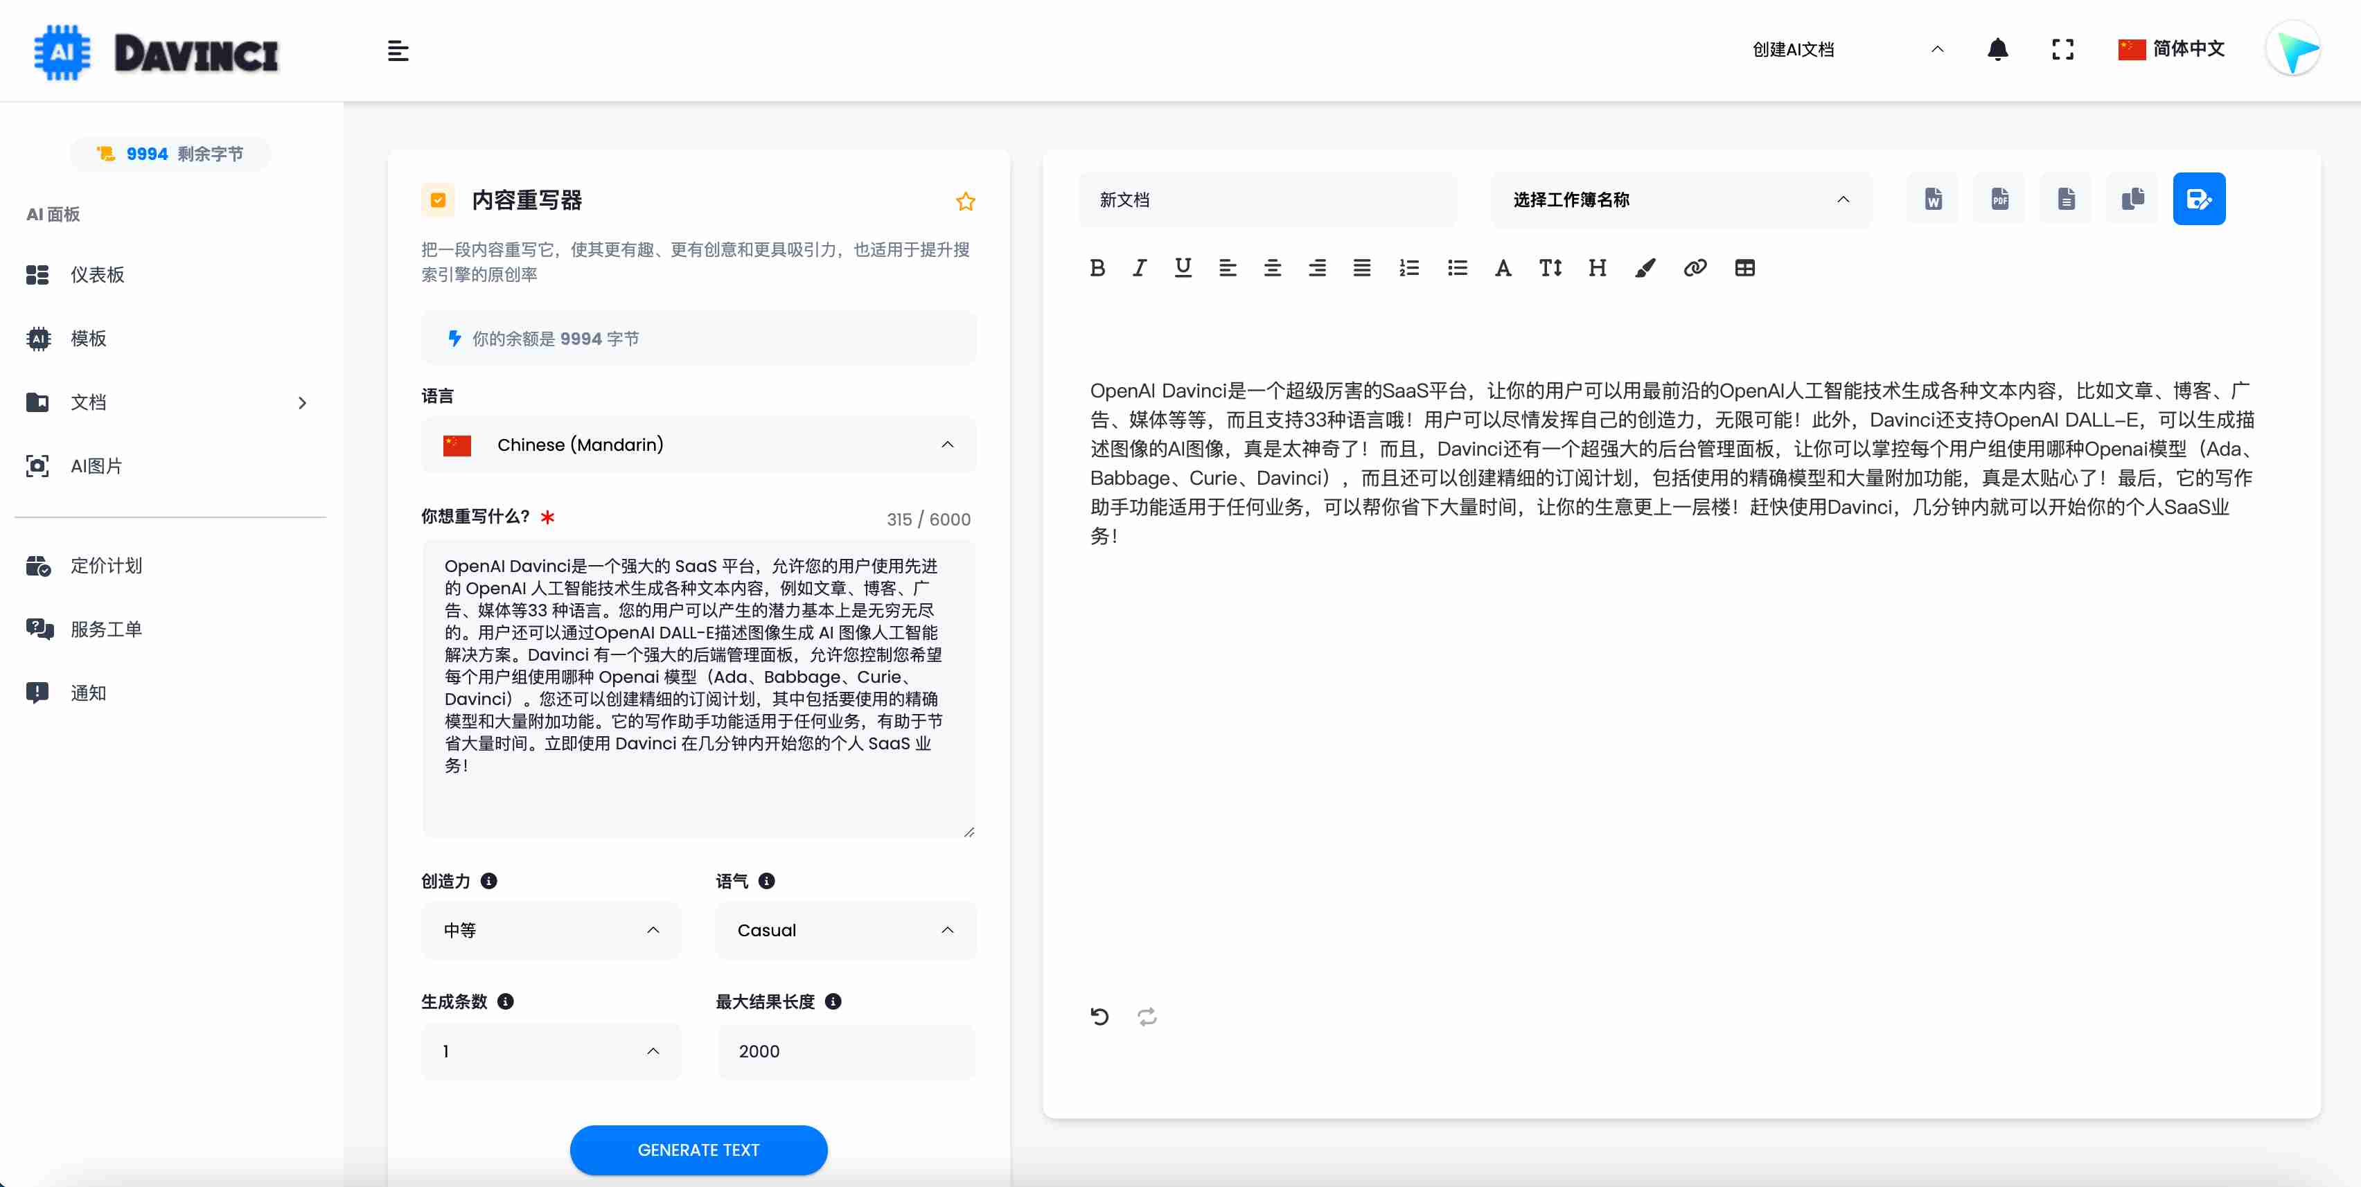Click 新文档 document name field
2361x1187 pixels.
click(1268, 199)
